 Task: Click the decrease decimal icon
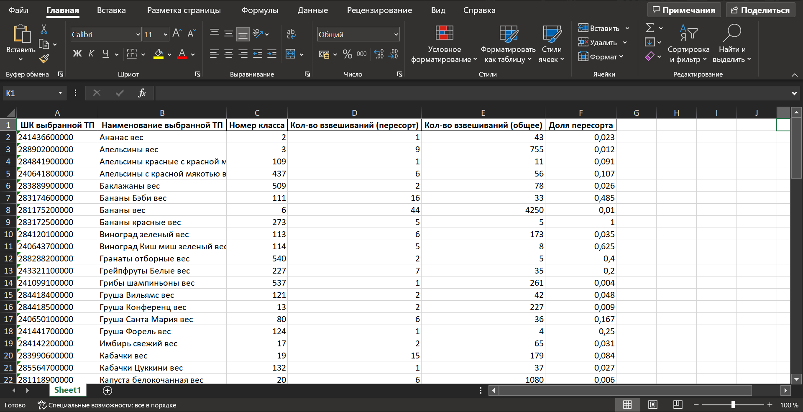pos(394,54)
